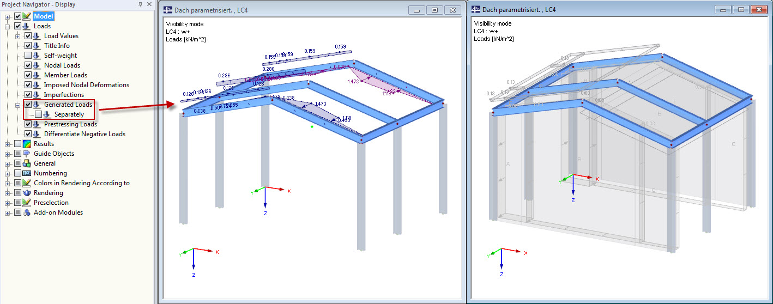
Task: Click the Add-on Modules icon
Action: pos(27,212)
